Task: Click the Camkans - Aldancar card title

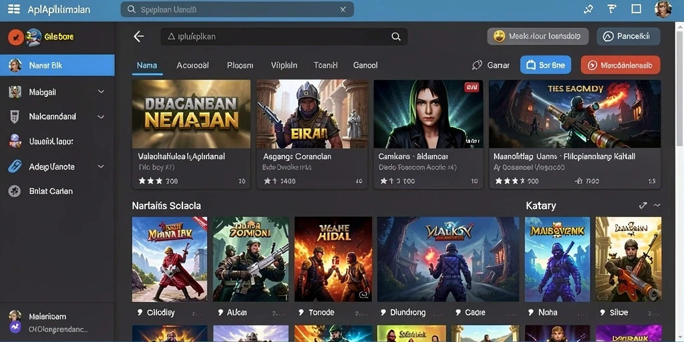Action: [413, 156]
